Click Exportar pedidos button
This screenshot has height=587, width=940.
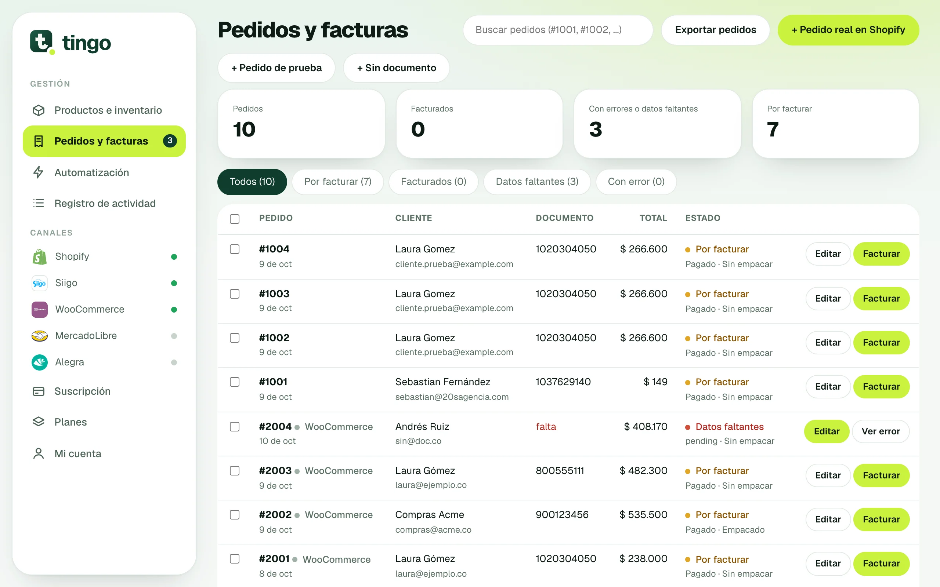click(716, 30)
